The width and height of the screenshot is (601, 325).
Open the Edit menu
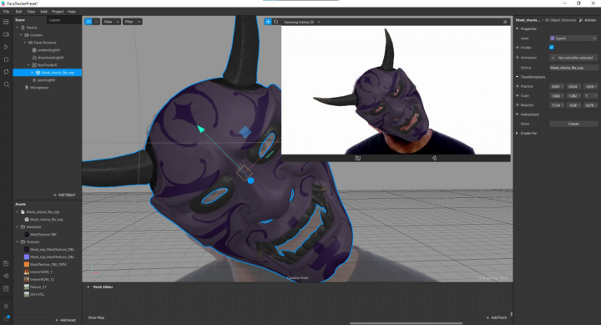click(x=18, y=12)
